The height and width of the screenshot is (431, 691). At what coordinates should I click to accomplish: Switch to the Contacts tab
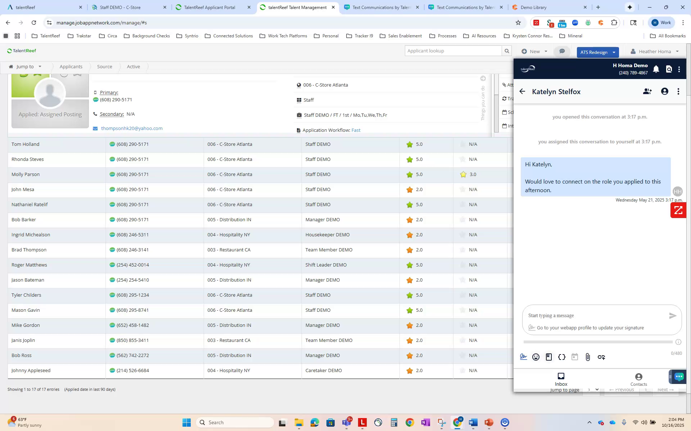tap(638, 379)
